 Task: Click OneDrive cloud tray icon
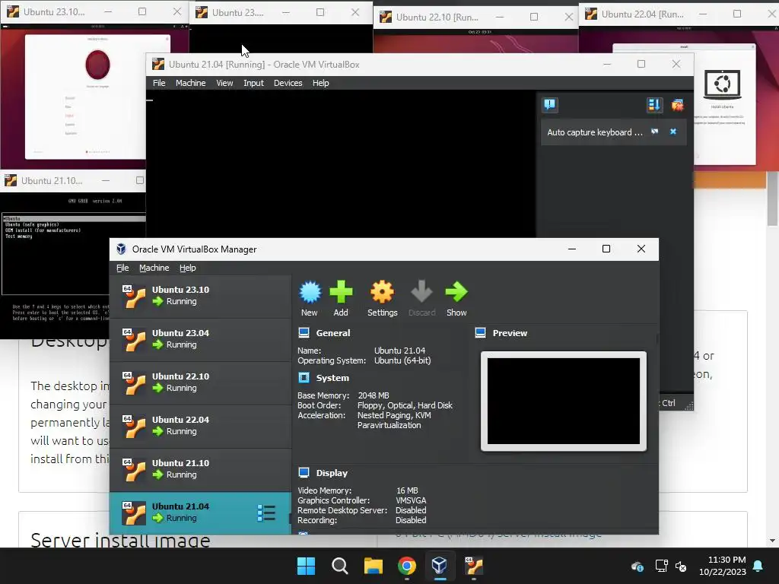pyautogui.click(x=638, y=566)
